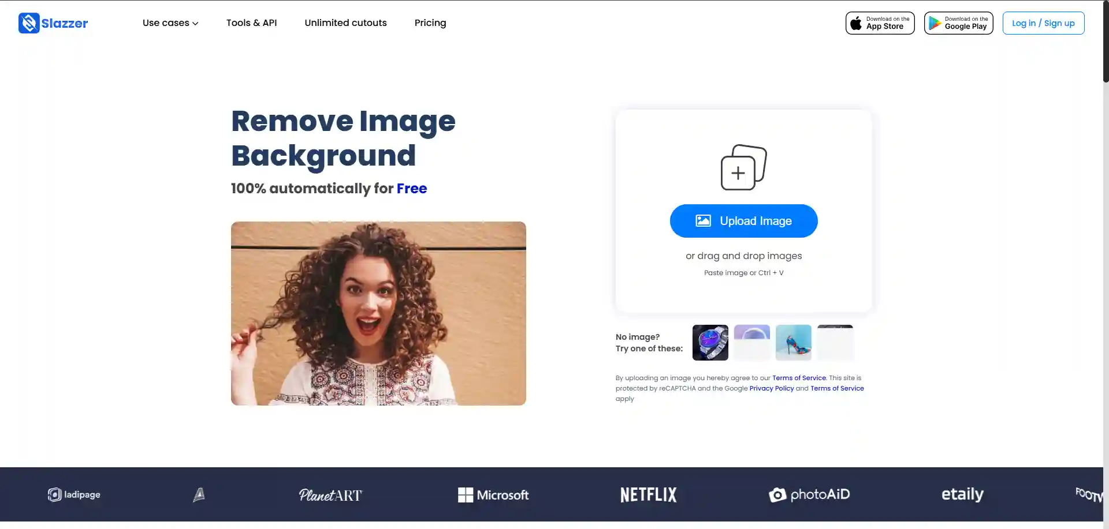The width and height of the screenshot is (1109, 529).
Task: Click the Download on the Google Play badge
Action: [958, 22]
